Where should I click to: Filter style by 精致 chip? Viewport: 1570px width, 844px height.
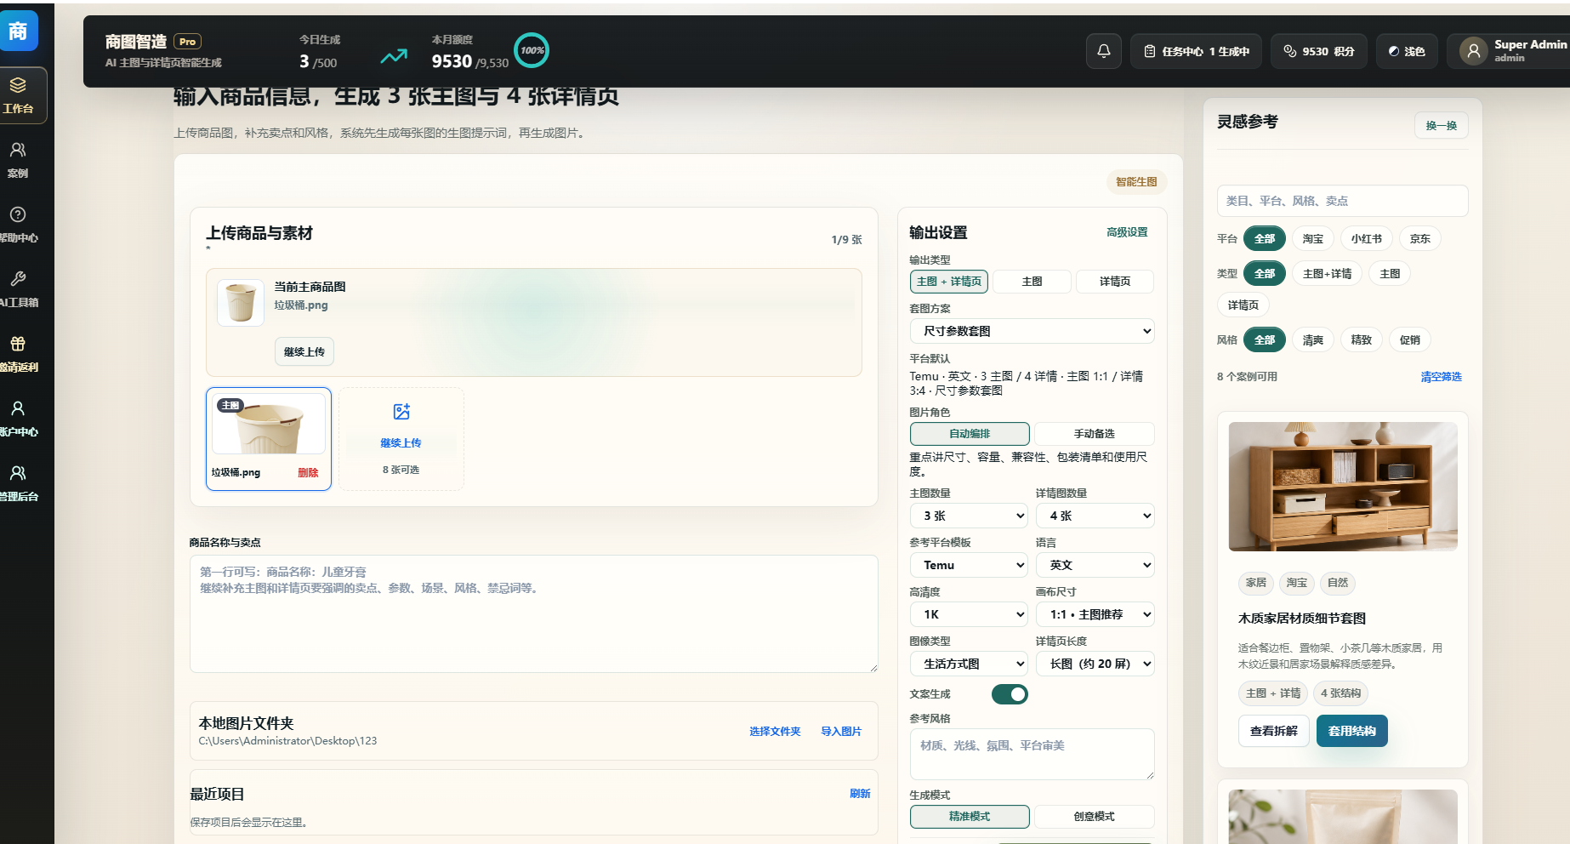[x=1362, y=340]
